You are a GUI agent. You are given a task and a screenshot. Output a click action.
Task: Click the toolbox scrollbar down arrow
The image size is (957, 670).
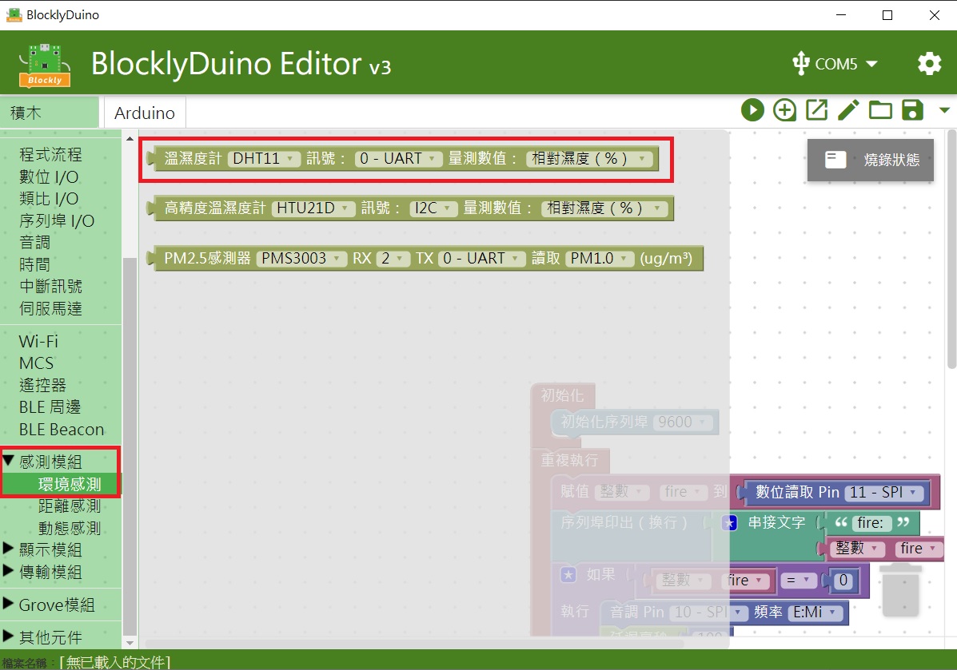(x=130, y=643)
